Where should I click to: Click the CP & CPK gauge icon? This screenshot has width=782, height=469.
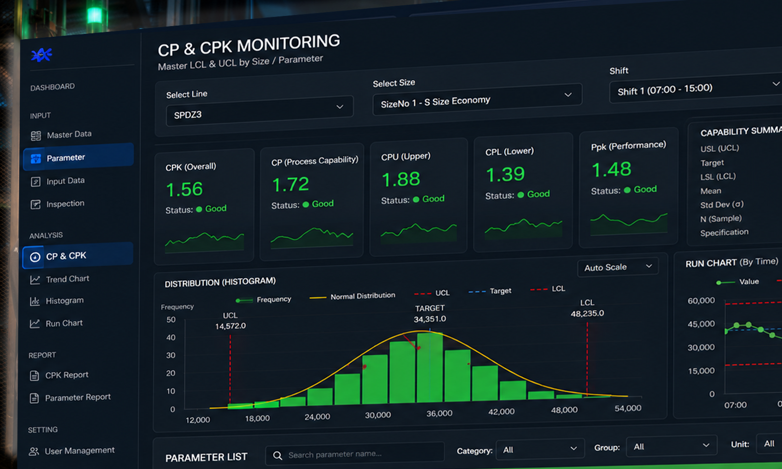tap(35, 257)
